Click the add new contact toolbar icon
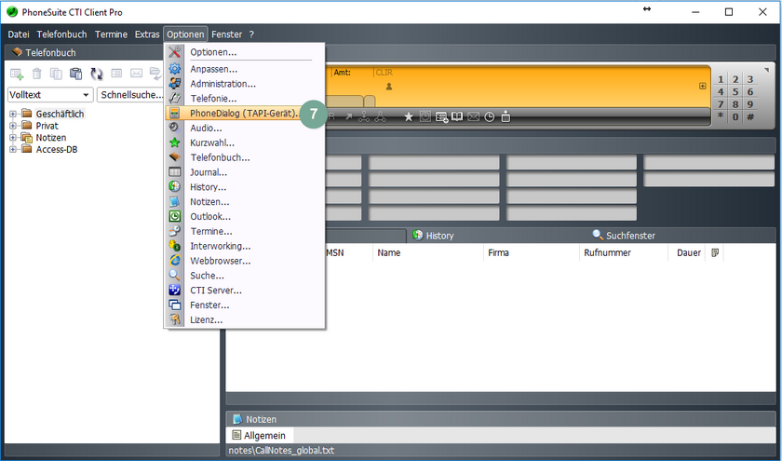 pyautogui.click(x=17, y=74)
